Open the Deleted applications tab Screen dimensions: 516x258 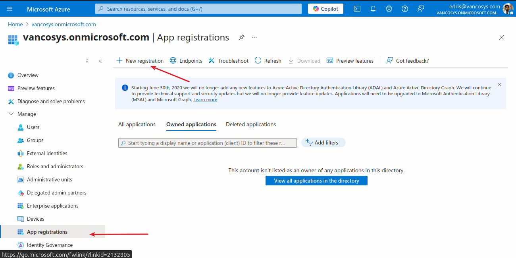(251, 124)
